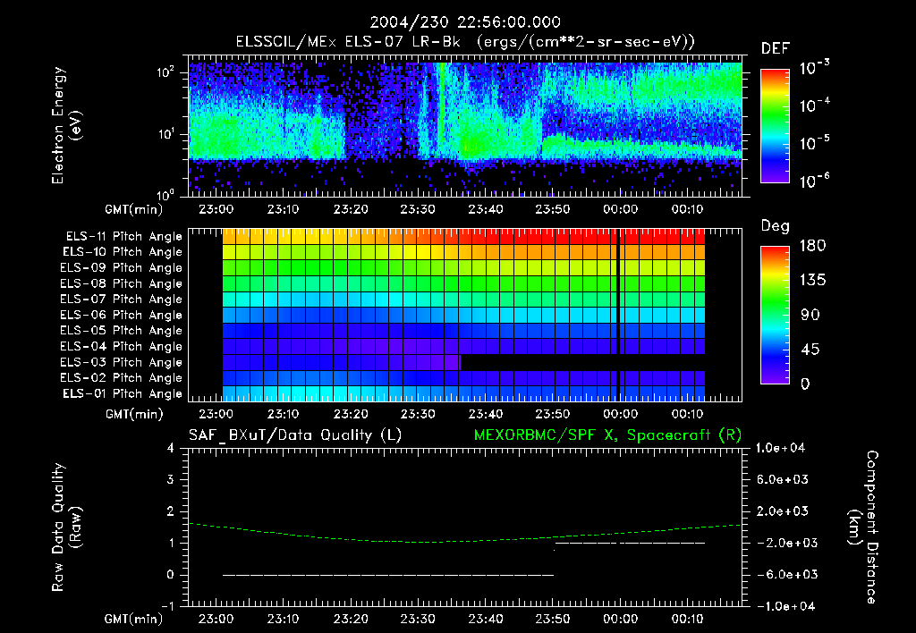Click the 23:20 tick label under the bottom plot
Viewport: 916px width, 633px height.
[351, 619]
